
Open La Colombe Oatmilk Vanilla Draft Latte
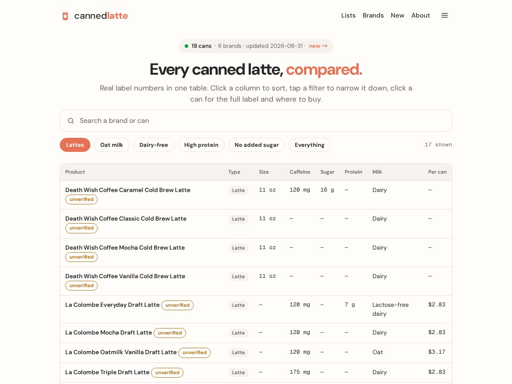(x=121, y=352)
